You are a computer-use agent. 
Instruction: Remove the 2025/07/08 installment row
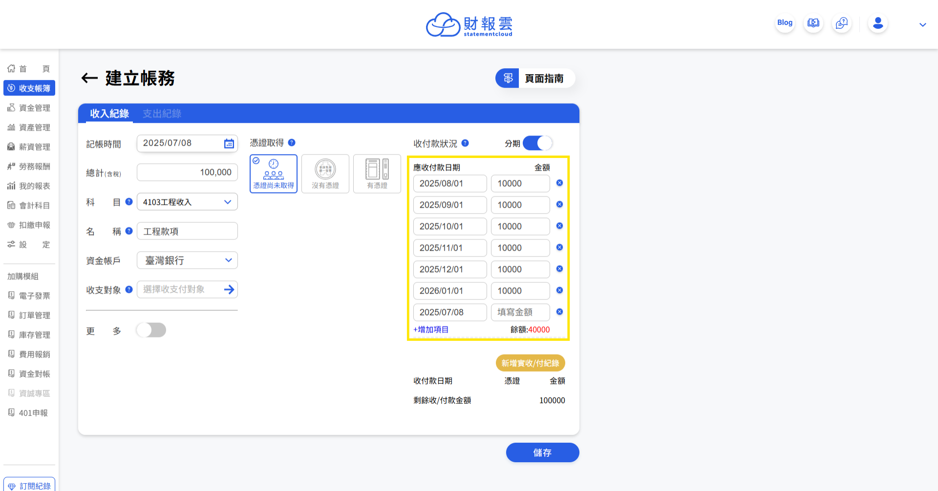tap(559, 312)
